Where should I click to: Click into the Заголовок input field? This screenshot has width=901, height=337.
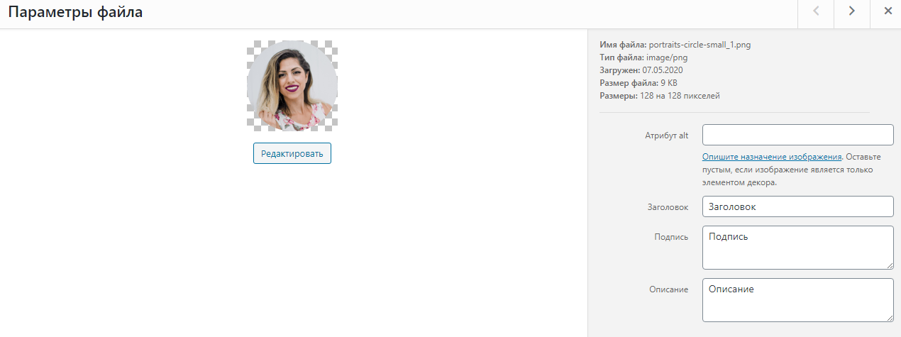point(797,206)
